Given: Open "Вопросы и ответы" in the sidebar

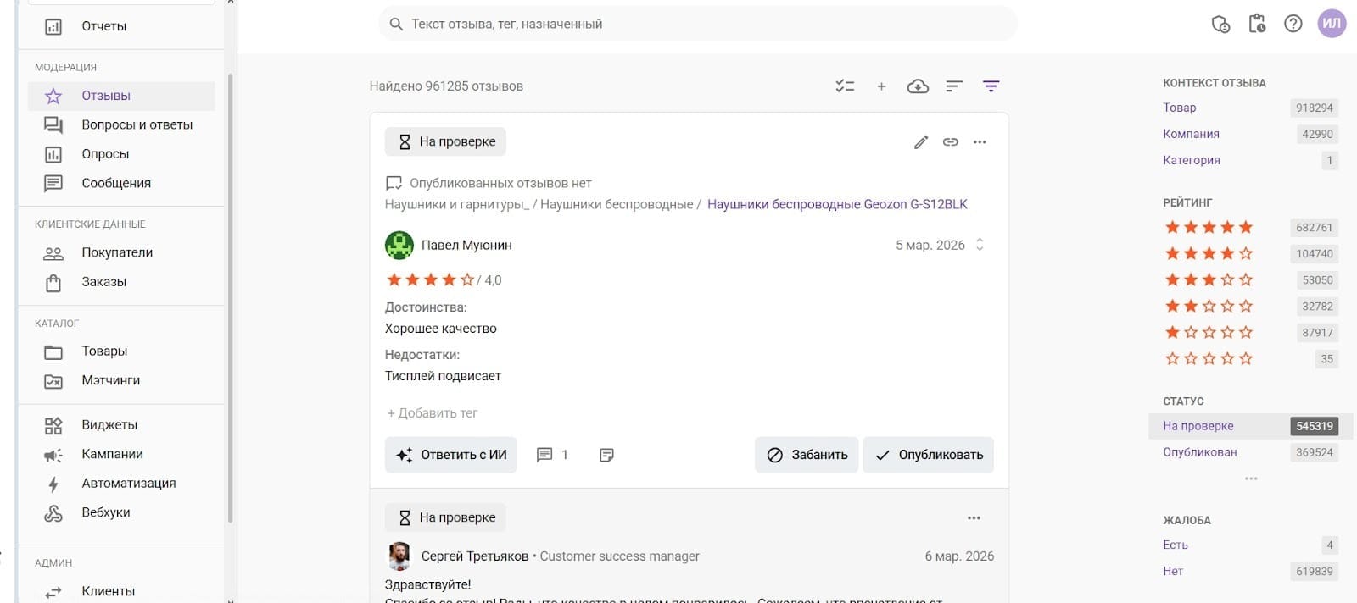Looking at the screenshot, I should point(137,124).
